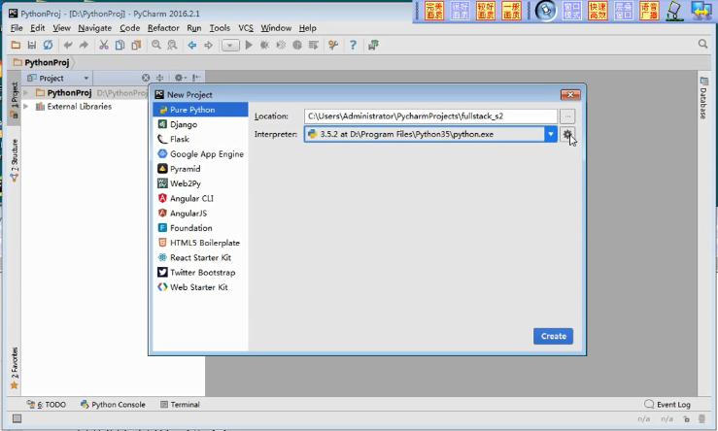The width and height of the screenshot is (718, 431).
Task: Select React Starter Kit project type
Action: coord(200,257)
